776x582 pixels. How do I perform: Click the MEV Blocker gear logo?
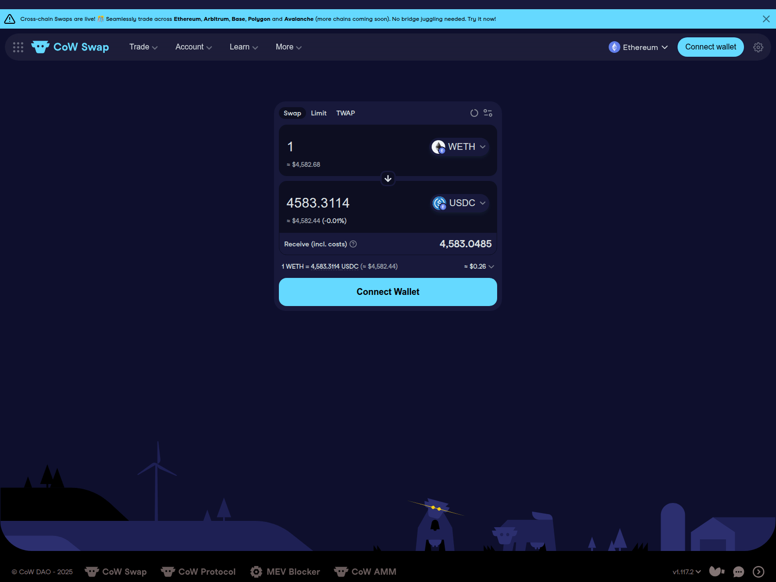[257, 572]
